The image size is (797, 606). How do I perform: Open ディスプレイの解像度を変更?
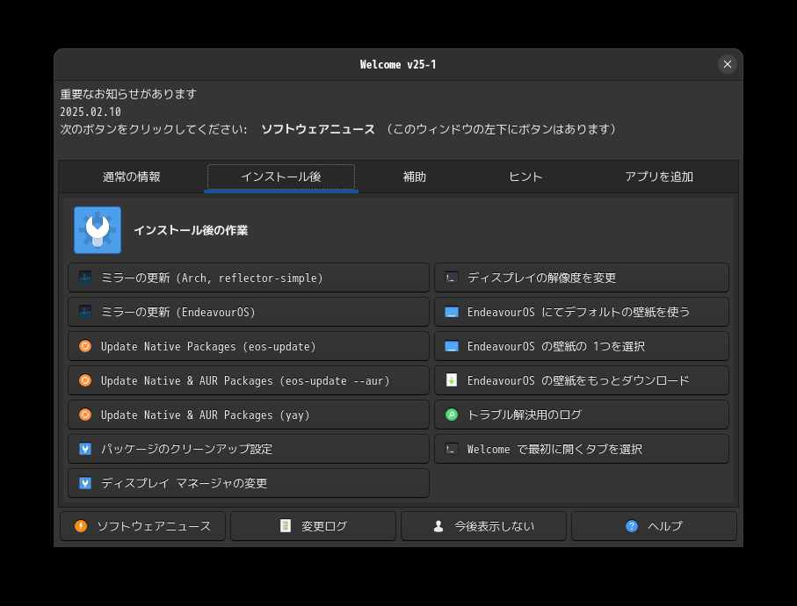(x=582, y=278)
